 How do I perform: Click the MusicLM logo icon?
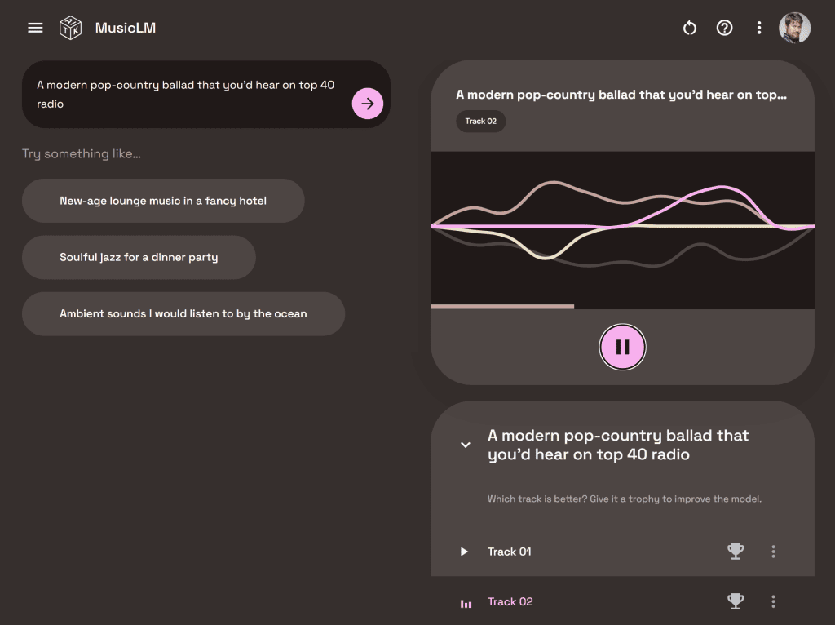(x=69, y=27)
